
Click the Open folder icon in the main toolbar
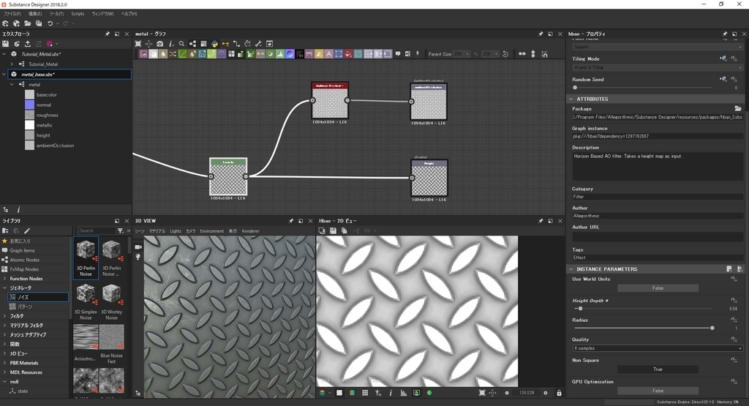click(x=28, y=23)
